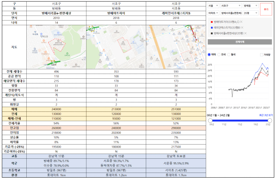Click the 래미안서초에스티지S complex name cell
Viewport: 276px width, 179px height.
click(x=176, y=13)
